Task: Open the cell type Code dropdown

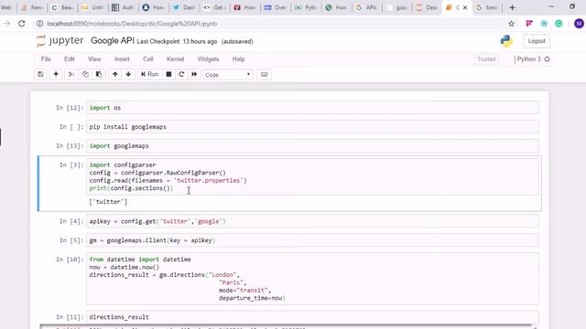Action: pyautogui.click(x=228, y=75)
